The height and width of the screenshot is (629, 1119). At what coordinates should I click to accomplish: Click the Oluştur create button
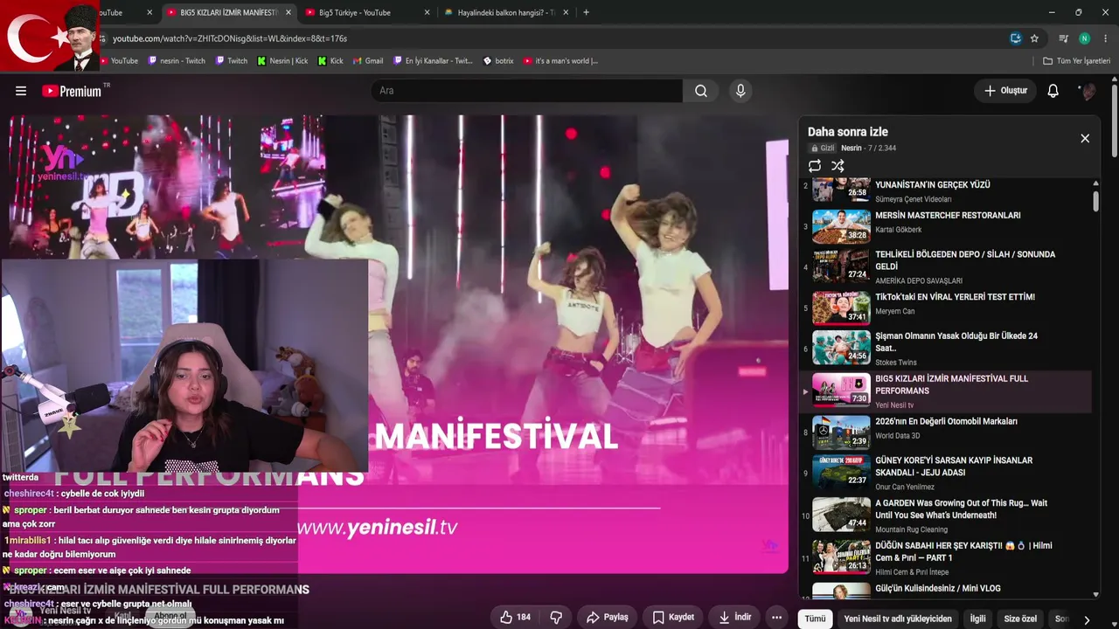point(1005,91)
